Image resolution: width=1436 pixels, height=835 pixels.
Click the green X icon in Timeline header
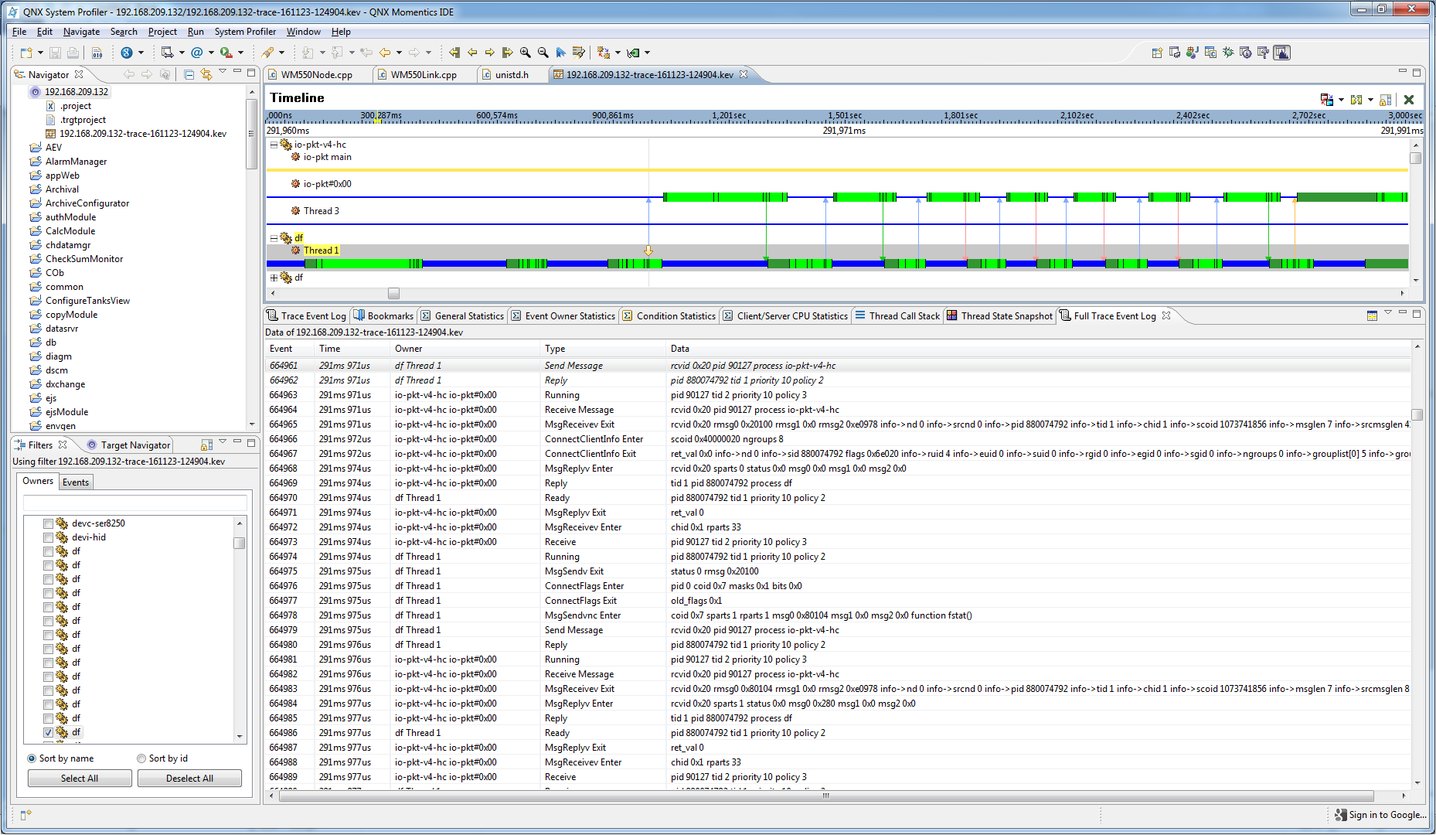(1408, 99)
